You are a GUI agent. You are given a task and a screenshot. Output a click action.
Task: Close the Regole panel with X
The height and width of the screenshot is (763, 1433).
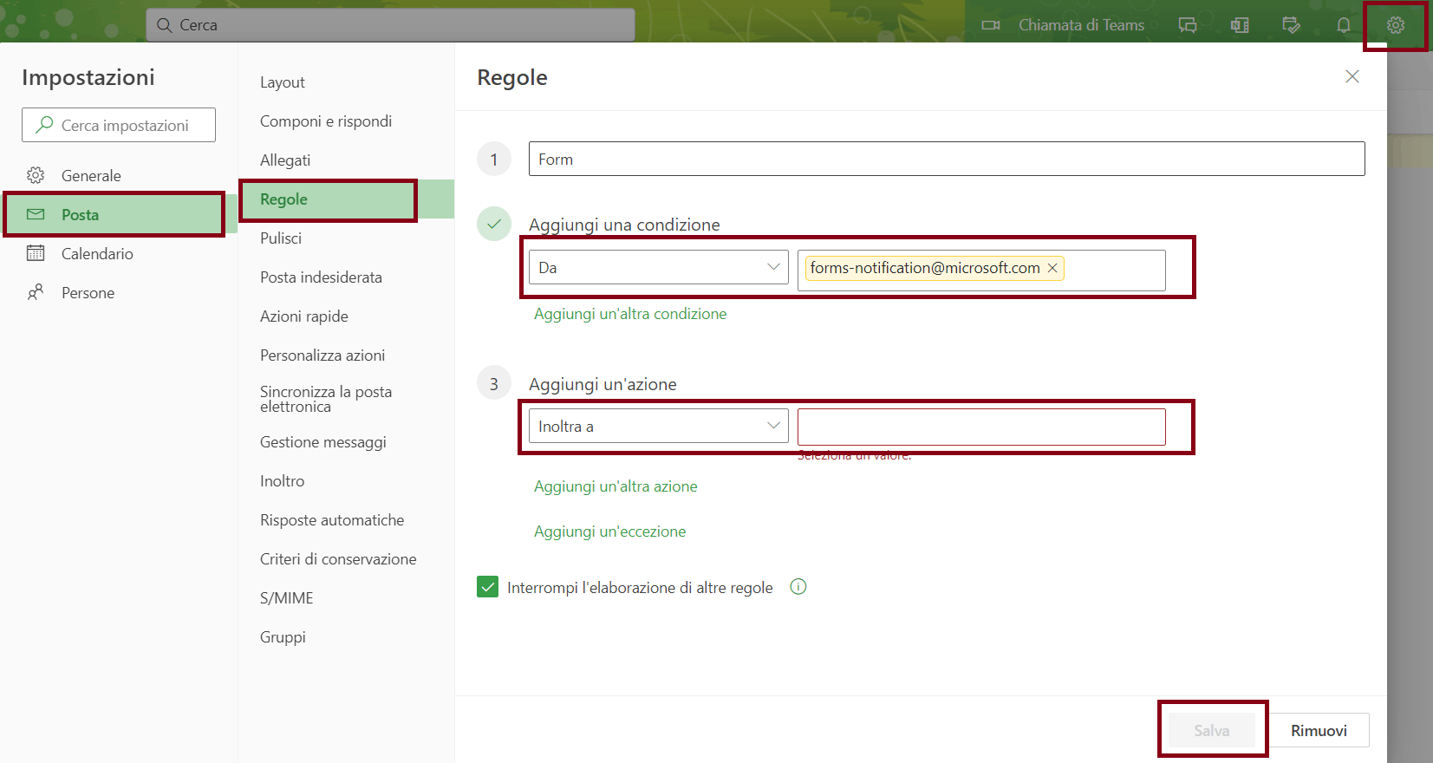tap(1352, 76)
